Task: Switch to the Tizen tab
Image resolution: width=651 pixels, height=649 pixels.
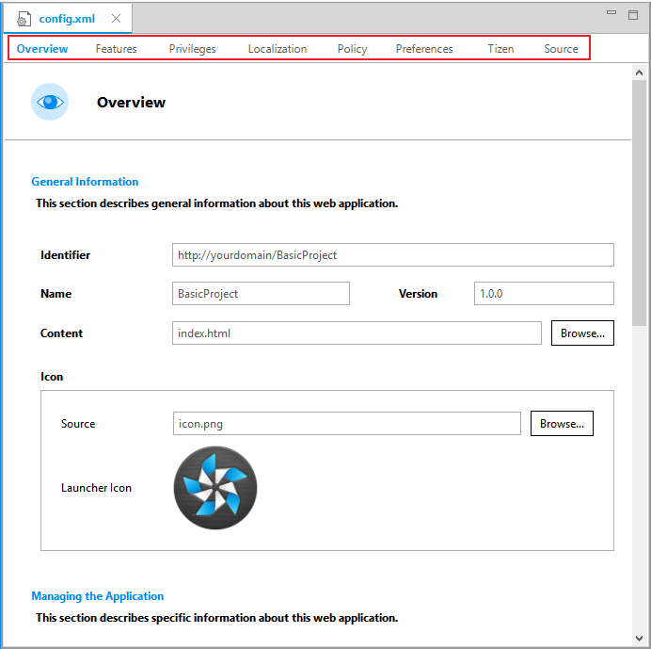Action: click(500, 49)
